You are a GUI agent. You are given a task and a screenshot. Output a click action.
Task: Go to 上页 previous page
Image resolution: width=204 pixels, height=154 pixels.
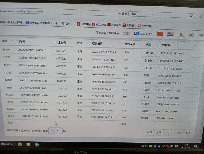pyautogui.click(x=158, y=133)
